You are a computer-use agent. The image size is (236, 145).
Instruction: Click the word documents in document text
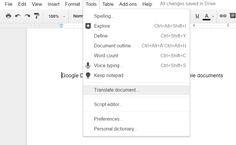click(210, 76)
